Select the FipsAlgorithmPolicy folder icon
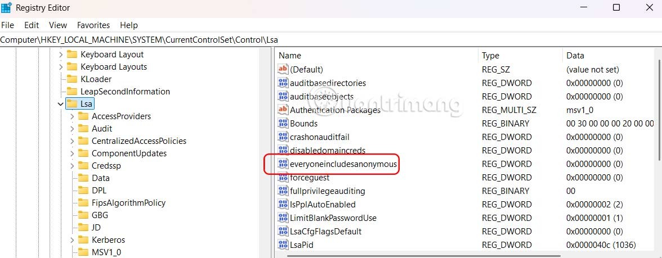 coord(83,203)
